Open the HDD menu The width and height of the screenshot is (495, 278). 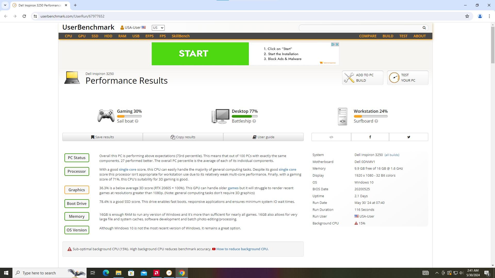[x=108, y=36]
